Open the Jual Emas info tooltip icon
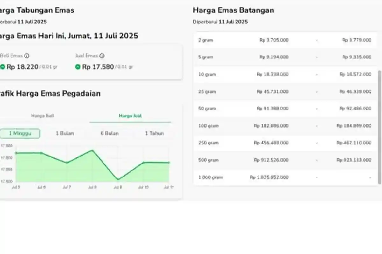The width and height of the screenshot is (382, 254). tap(101, 56)
